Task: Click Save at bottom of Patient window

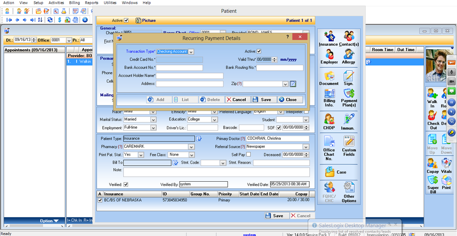Action: (x=276, y=215)
